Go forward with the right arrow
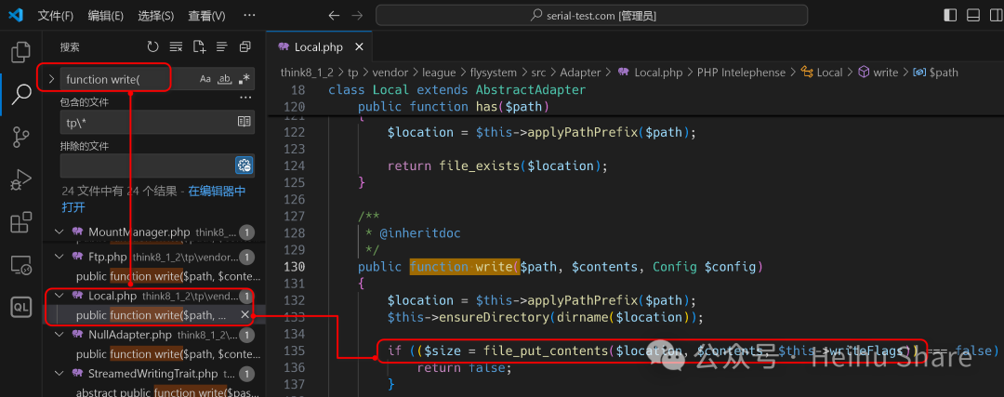The image size is (1004, 397). [x=357, y=16]
